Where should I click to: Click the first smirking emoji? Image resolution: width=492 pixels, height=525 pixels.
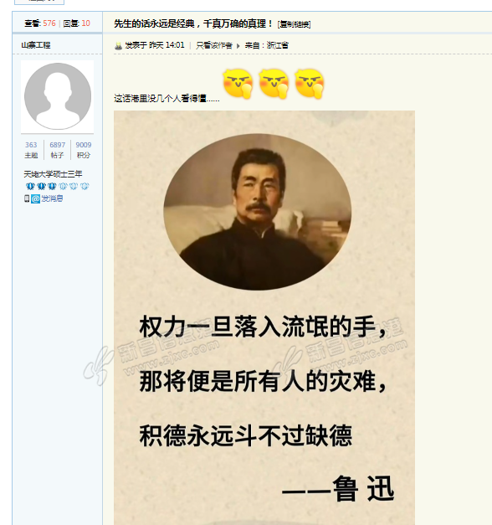[x=238, y=84]
